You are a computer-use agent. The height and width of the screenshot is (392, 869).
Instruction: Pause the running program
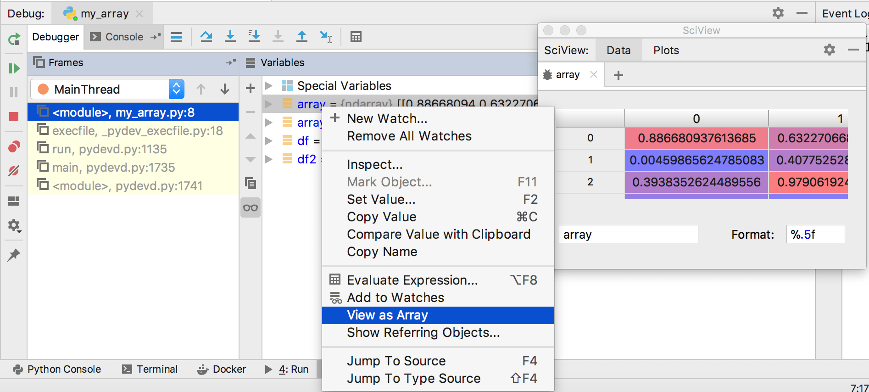coord(14,92)
